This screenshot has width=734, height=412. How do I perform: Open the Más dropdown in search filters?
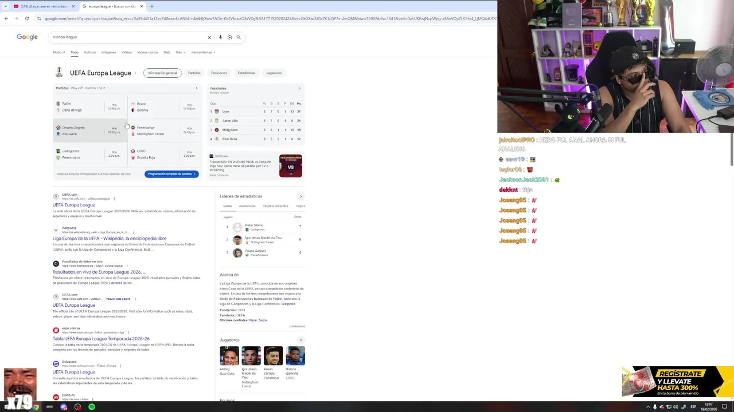click(x=179, y=52)
